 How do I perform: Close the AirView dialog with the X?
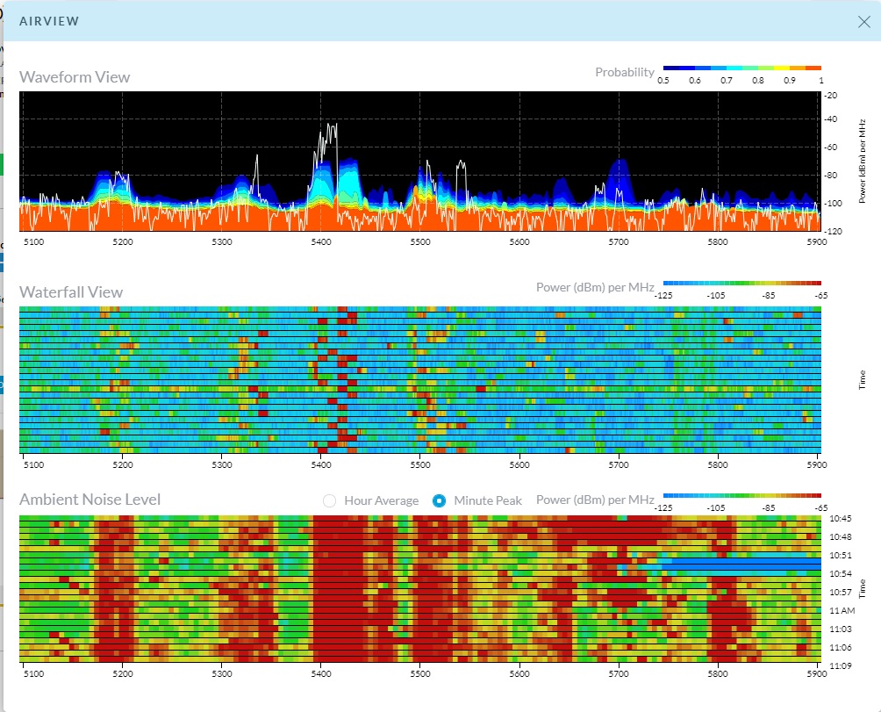click(863, 22)
